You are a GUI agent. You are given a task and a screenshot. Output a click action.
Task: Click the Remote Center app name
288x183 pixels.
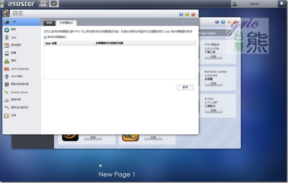[x=216, y=71]
